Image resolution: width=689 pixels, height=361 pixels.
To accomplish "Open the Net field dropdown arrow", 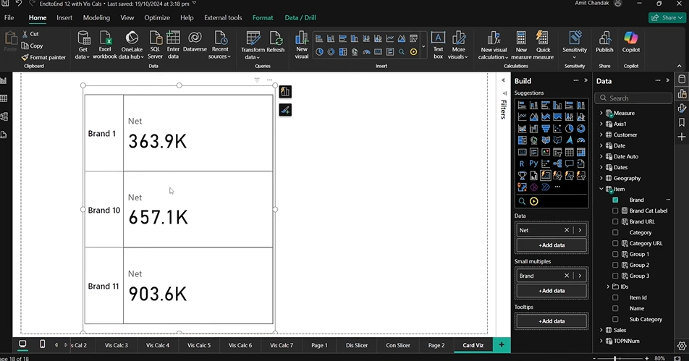I will click(580, 230).
